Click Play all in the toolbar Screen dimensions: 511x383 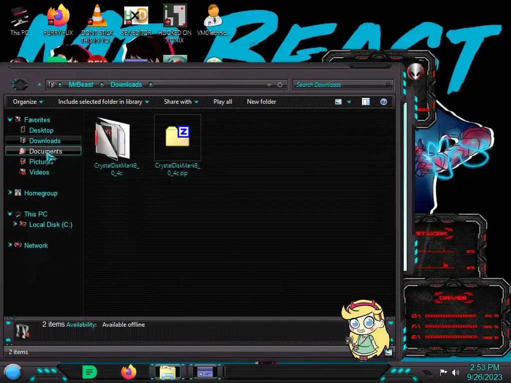[223, 102]
